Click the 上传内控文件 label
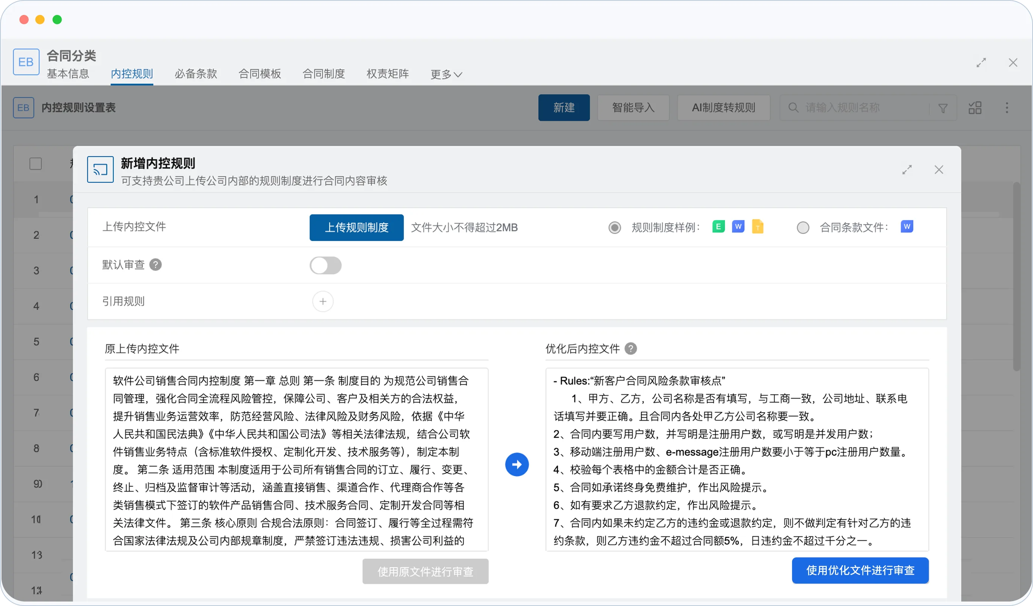Viewport: 1033px width, 606px height. click(134, 227)
